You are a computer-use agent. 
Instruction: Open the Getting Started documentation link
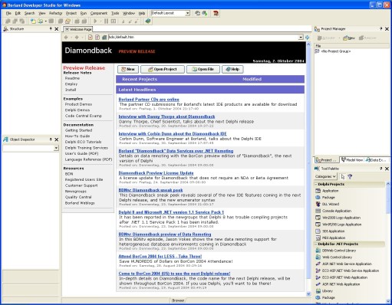pos(78,130)
